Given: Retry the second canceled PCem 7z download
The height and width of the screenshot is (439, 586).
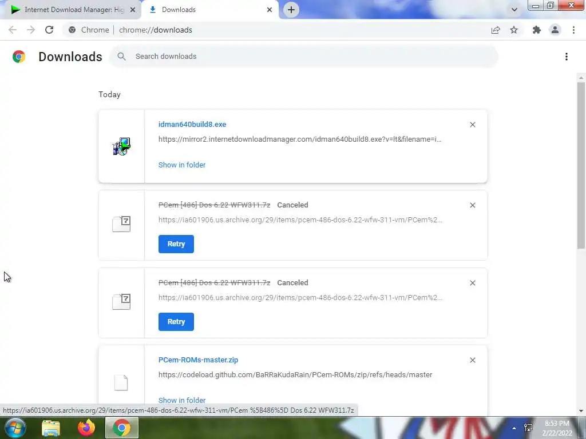Looking at the screenshot, I should (x=176, y=322).
